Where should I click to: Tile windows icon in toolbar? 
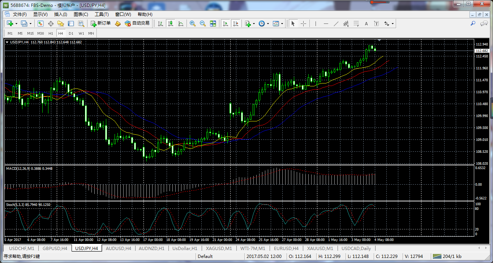[213, 23]
